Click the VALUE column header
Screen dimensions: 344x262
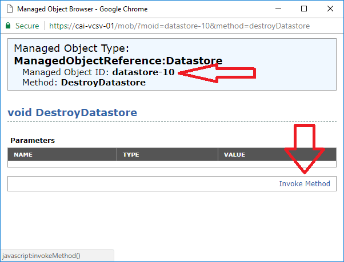pos(234,154)
